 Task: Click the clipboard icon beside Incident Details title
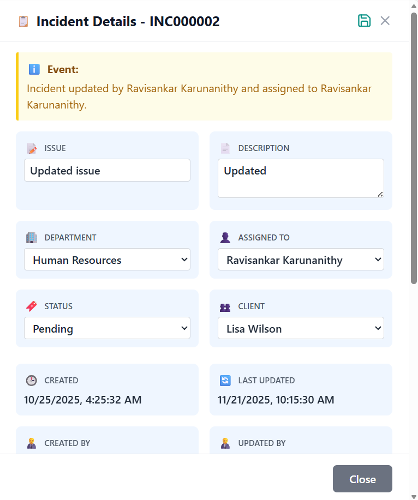[23, 21]
